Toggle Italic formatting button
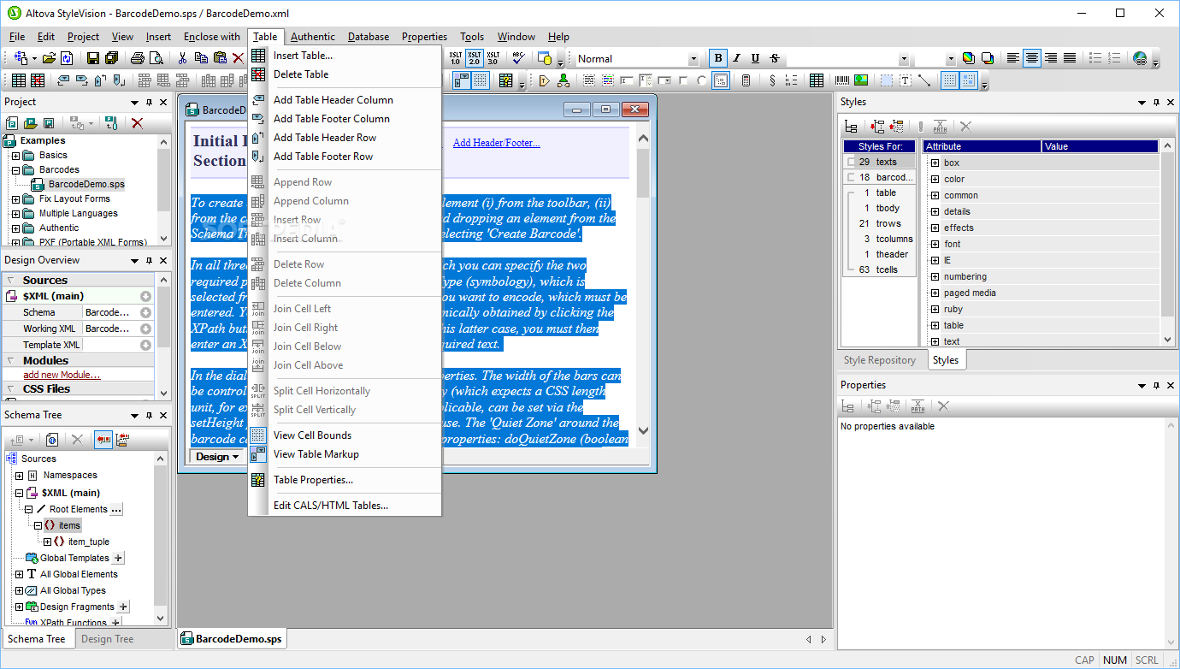This screenshot has width=1180, height=669. (737, 58)
